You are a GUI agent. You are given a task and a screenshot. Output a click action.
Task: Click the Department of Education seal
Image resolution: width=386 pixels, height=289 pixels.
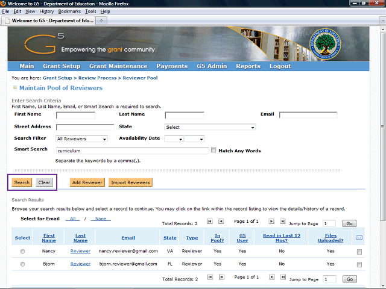(x=334, y=45)
